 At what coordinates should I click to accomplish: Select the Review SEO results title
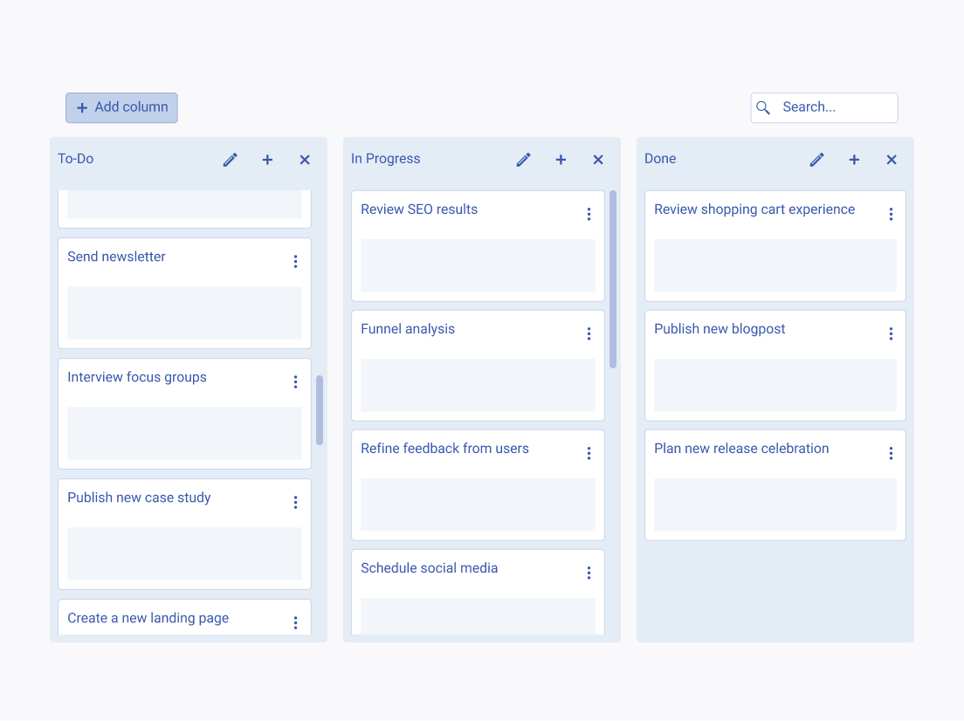pos(419,209)
